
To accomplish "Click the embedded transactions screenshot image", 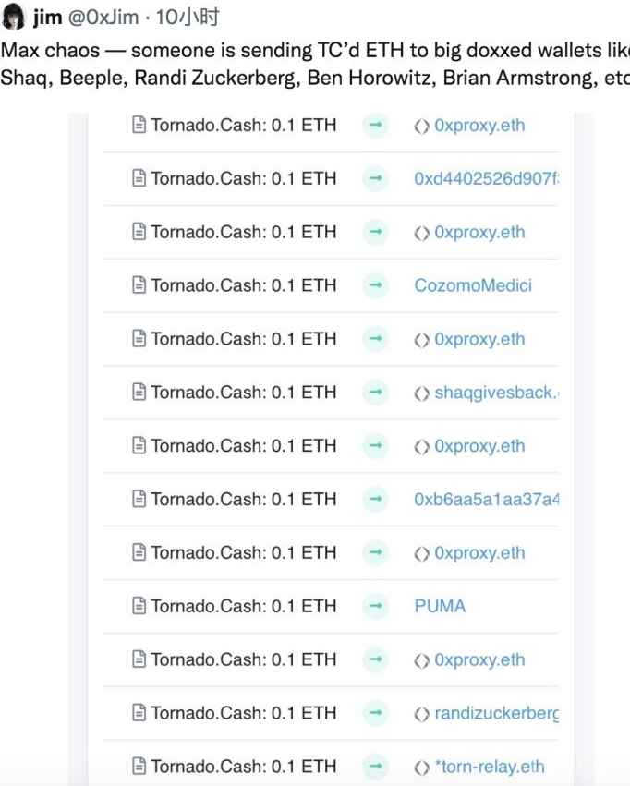I will pos(331,449).
